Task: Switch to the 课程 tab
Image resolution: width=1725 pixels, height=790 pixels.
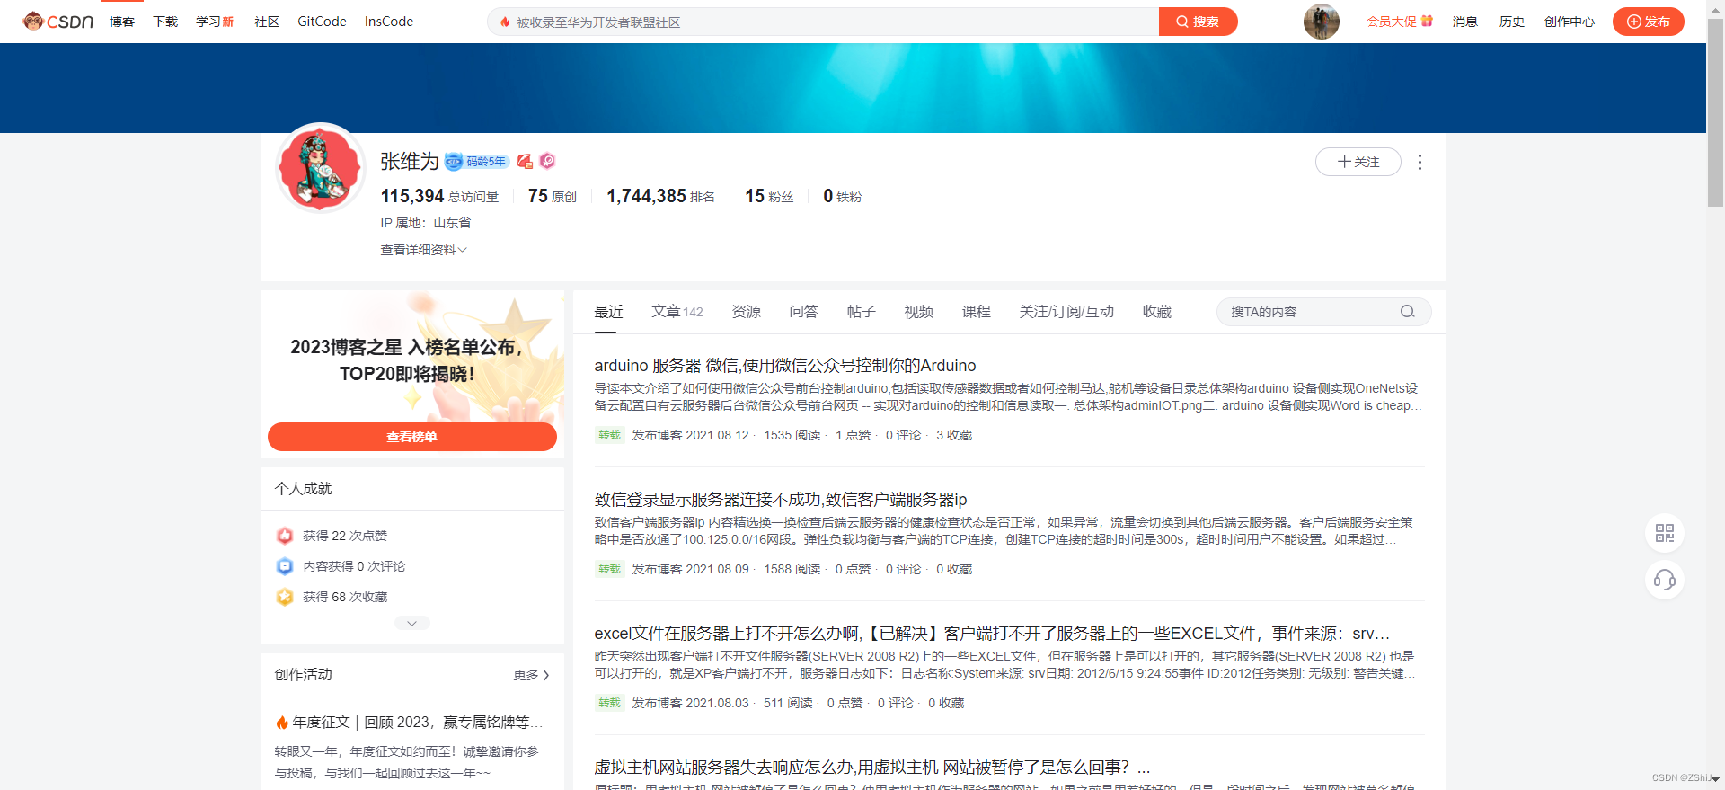Action: [976, 312]
